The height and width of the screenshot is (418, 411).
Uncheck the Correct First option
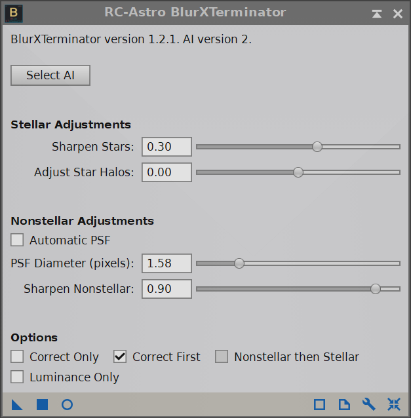click(120, 356)
